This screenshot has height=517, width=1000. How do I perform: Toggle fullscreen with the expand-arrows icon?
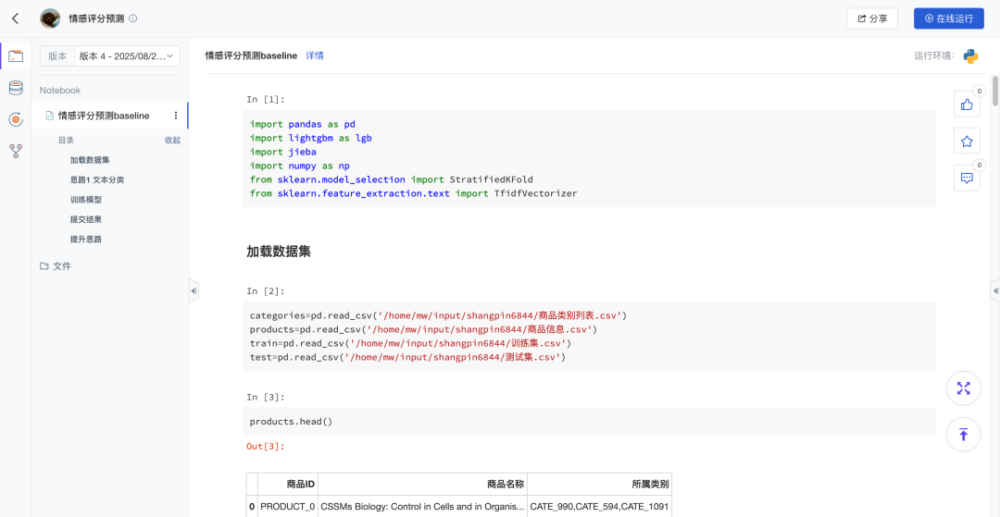pyautogui.click(x=964, y=388)
